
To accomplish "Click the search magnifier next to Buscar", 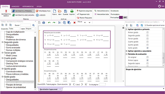I will 34,25.
